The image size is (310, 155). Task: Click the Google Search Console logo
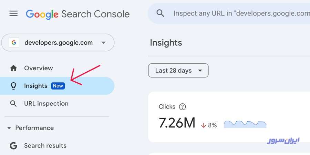[x=78, y=14]
